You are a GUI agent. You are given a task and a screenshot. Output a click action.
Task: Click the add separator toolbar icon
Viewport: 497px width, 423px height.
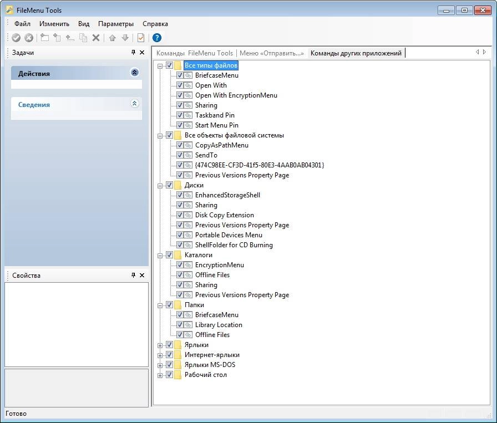coord(70,38)
